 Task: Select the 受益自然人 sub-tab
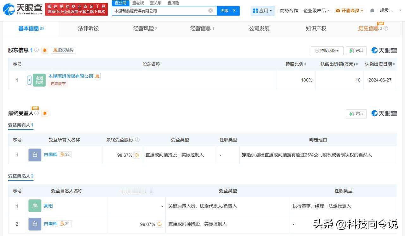click(x=21, y=176)
